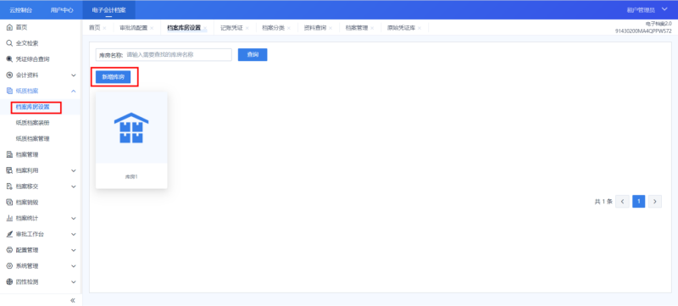Collapse the 纸质档案 menu chevron
The width and height of the screenshot is (678, 306).
[74, 92]
